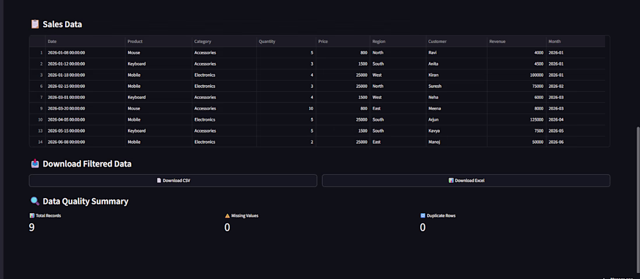Click revenue cell 4500
The height and width of the screenshot is (279, 640).
pos(516,63)
